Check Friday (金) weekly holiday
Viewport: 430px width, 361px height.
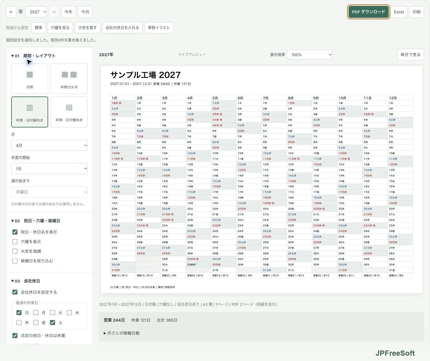click(x=36, y=323)
